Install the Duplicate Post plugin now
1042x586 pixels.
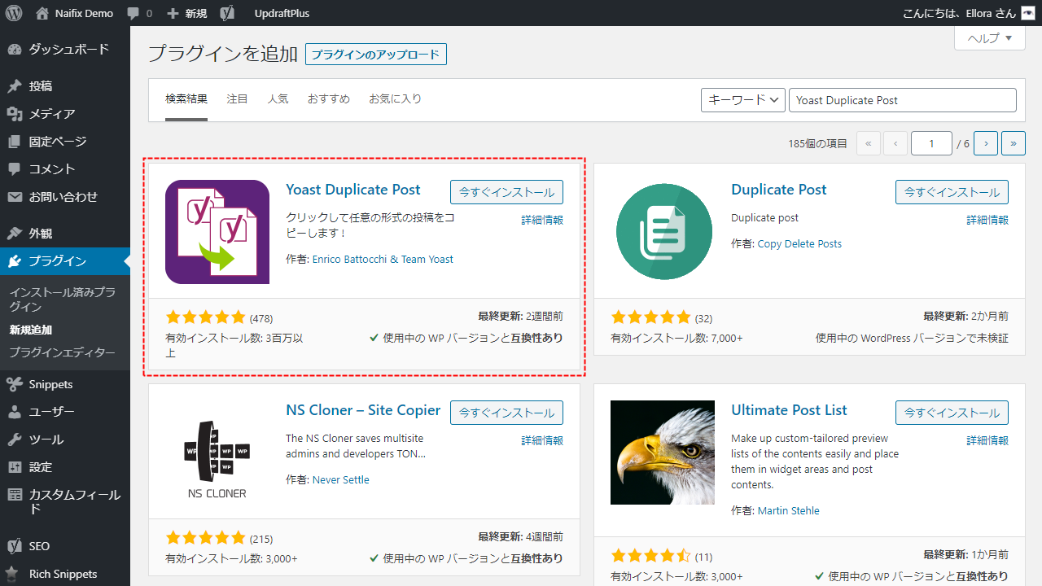point(952,192)
